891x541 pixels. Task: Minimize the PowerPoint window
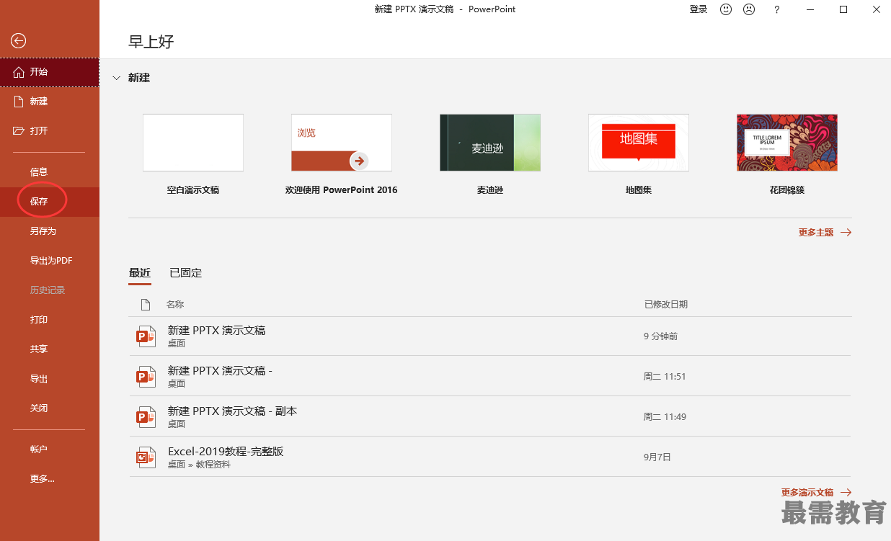pyautogui.click(x=810, y=9)
